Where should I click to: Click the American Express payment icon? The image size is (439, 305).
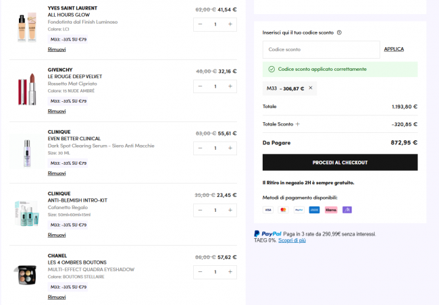click(314, 210)
